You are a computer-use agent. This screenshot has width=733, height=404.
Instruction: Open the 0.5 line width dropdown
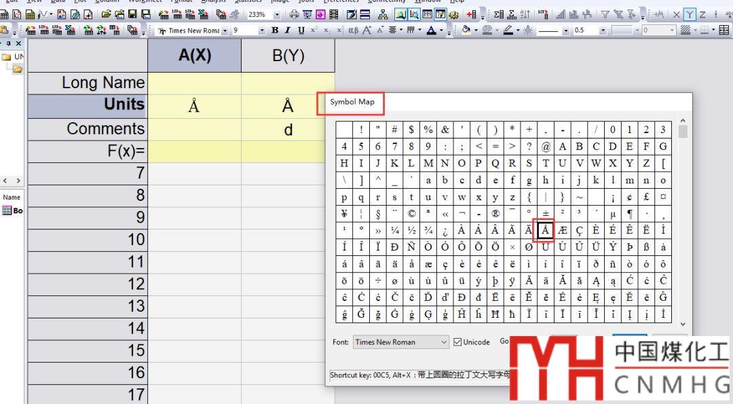(x=603, y=31)
